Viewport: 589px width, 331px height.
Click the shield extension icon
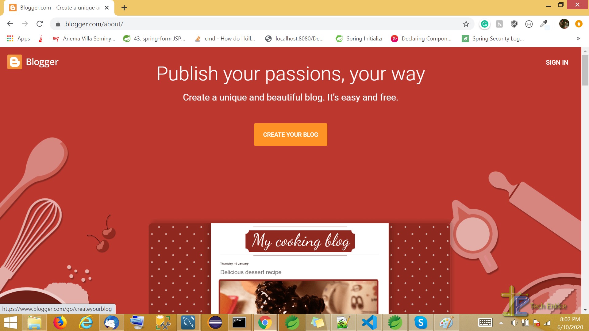pyautogui.click(x=514, y=24)
